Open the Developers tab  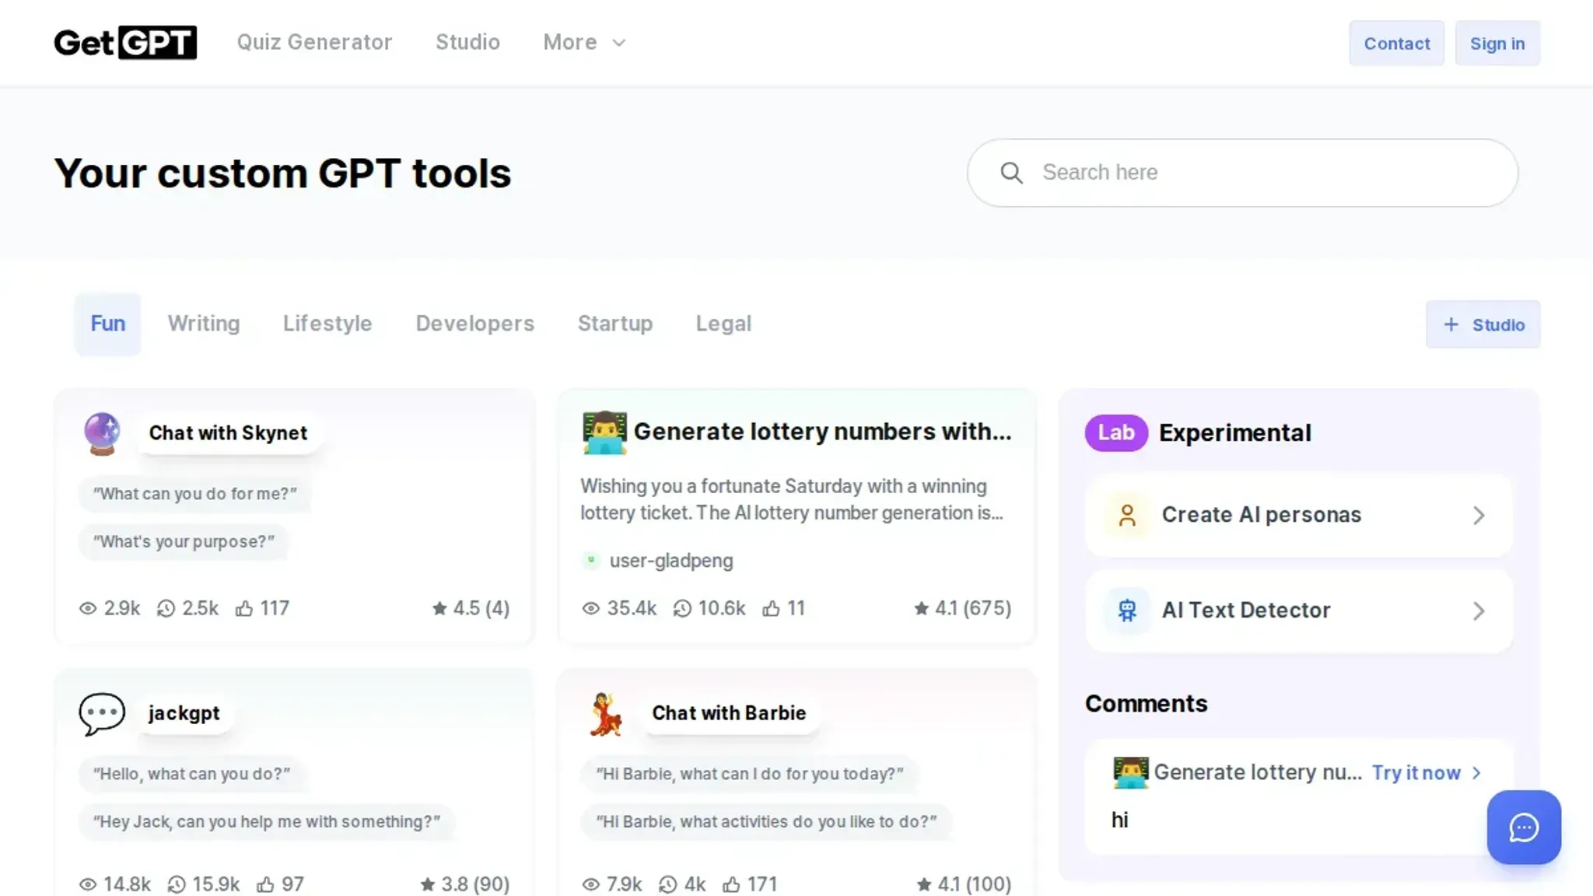tap(474, 324)
